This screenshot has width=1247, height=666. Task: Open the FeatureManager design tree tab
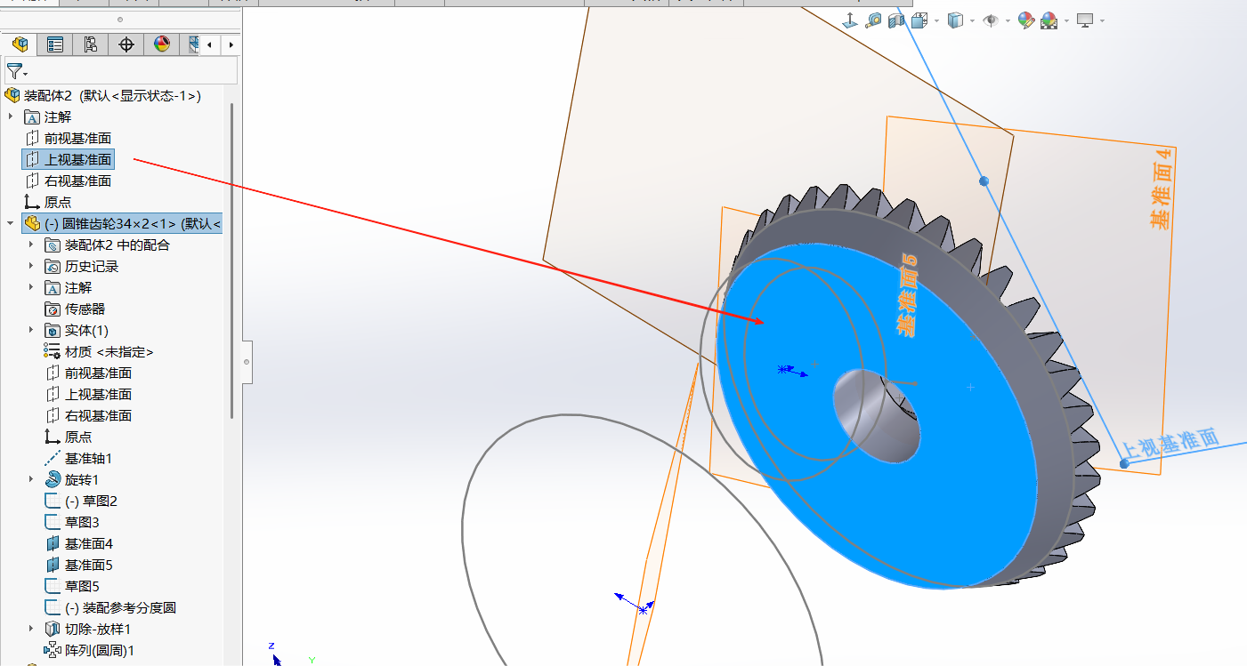click(x=20, y=44)
